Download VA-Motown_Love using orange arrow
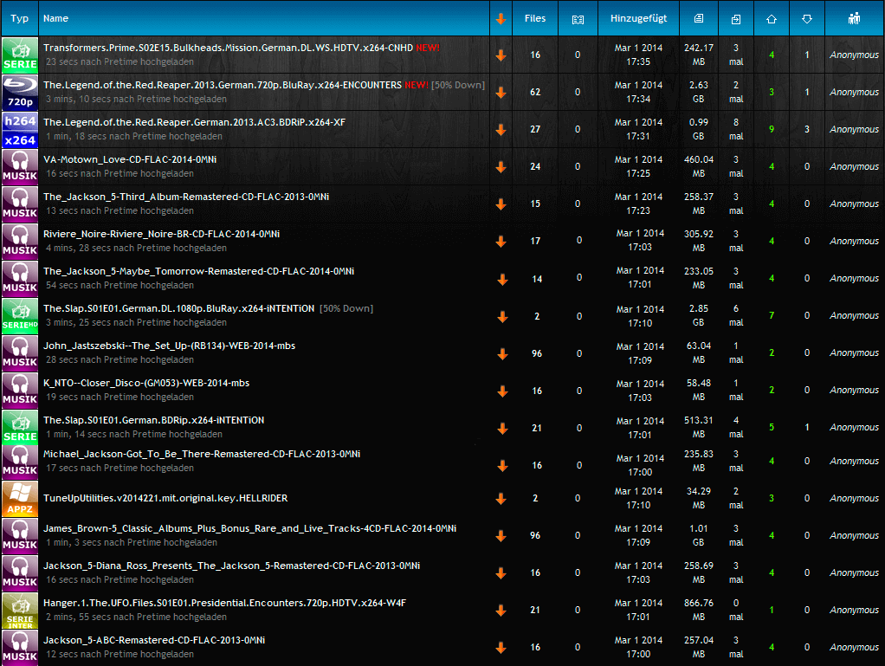This screenshot has width=885, height=666. pyautogui.click(x=501, y=167)
